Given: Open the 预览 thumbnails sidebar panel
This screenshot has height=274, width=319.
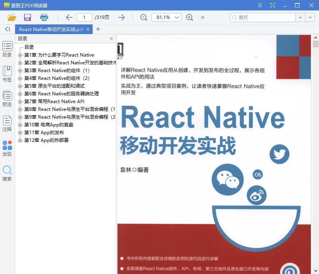Looking at the screenshot, I should coord(7,99).
